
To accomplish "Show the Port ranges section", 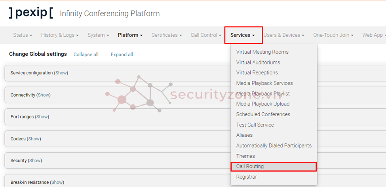I will click(x=42, y=117).
